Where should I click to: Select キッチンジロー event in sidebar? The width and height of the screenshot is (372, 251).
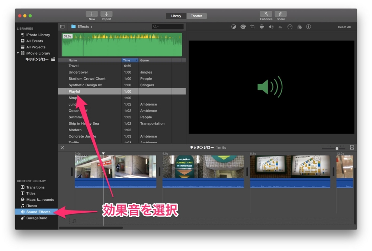[x=37, y=59]
